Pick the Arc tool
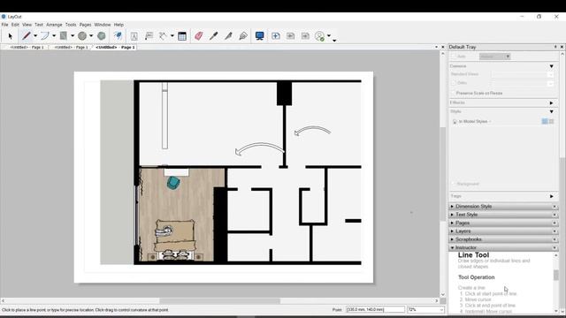This screenshot has width=566, height=318. (x=45, y=35)
